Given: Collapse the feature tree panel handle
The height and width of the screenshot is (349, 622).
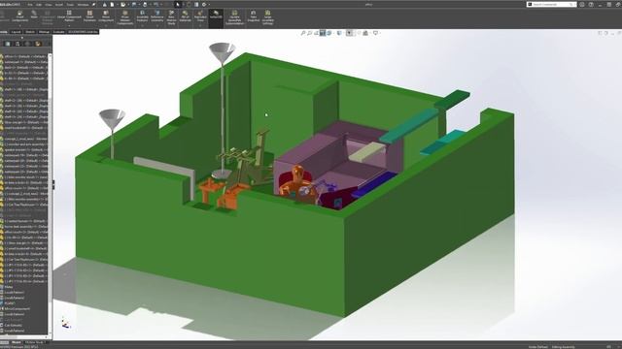Looking at the screenshot, I should pyautogui.click(x=53, y=185).
